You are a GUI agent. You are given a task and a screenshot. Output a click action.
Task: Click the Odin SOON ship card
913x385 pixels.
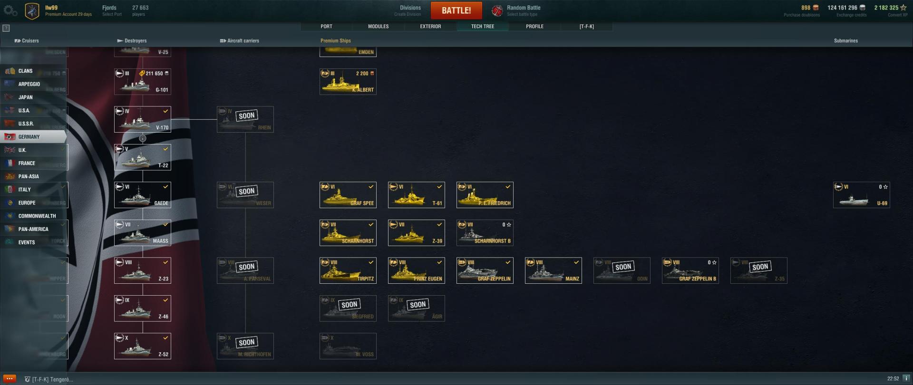622,270
